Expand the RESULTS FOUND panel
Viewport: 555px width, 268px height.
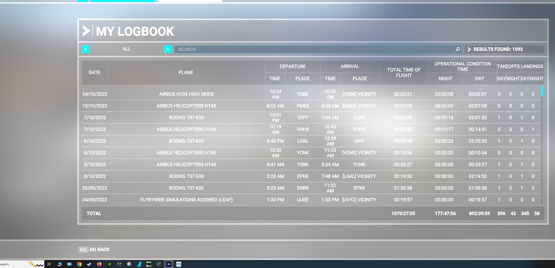click(x=504, y=49)
